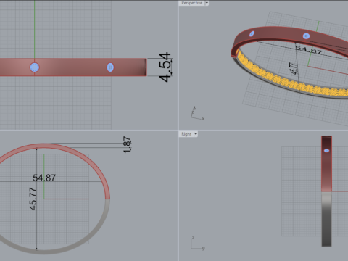Select the 45.77 dimension in bottom-left view
Screen dimensions: 348x261
click(33, 199)
